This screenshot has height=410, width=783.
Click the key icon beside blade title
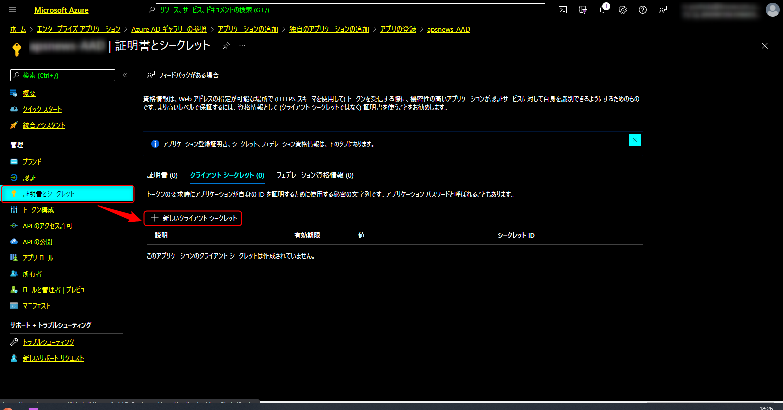[17, 49]
